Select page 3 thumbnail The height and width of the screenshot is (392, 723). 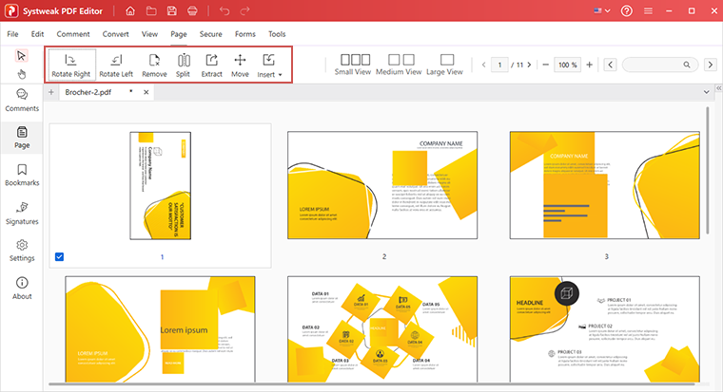tap(604, 185)
